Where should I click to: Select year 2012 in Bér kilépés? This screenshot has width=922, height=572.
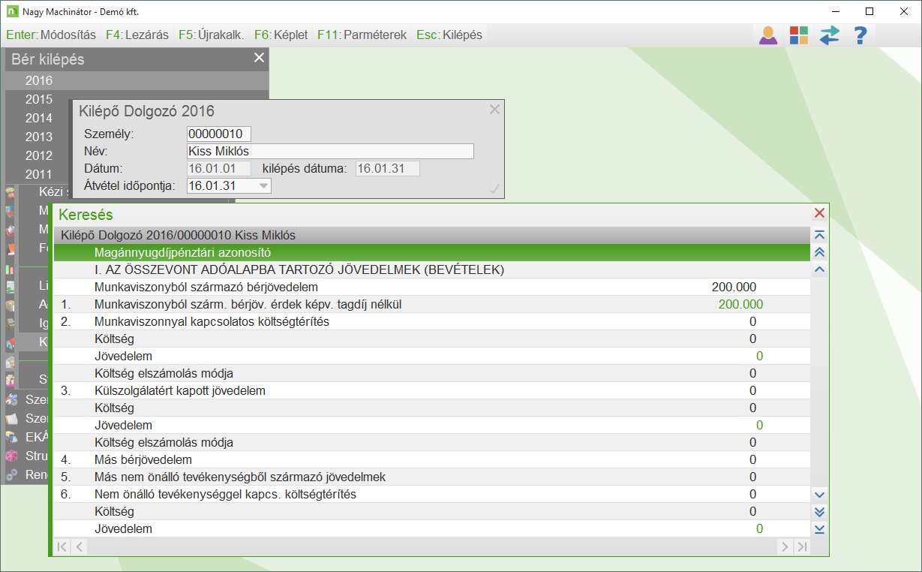coord(39,155)
